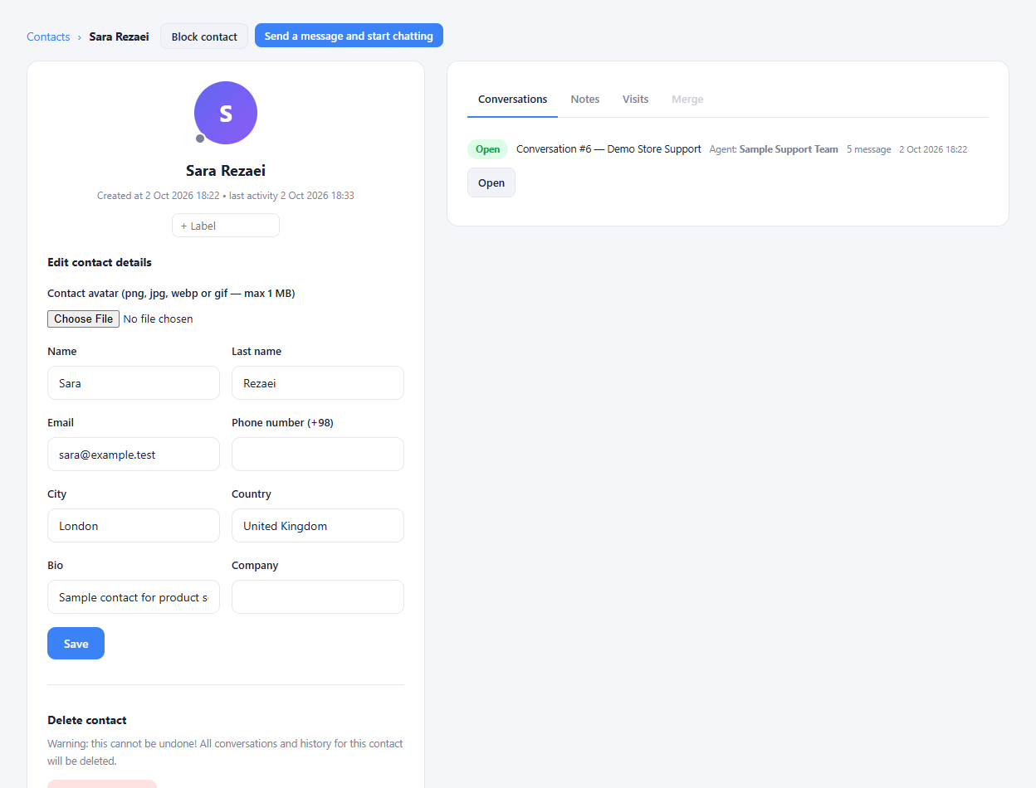Viewport: 1036px width, 788px height.
Task: Click the empty Phone number field
Action: tap(318, 455)
